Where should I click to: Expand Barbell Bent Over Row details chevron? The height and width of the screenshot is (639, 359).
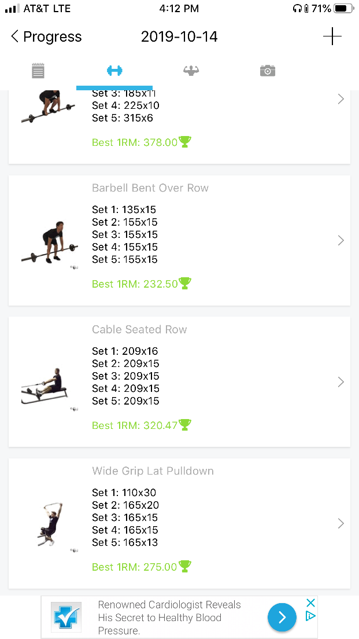click(341, 240)
